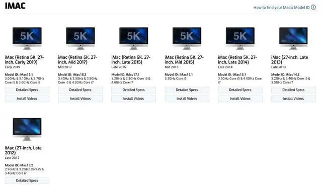Screen dimensions: 322x186
Task: Click the Model ID: iMac14,2 text
Action: pos(285,74)
